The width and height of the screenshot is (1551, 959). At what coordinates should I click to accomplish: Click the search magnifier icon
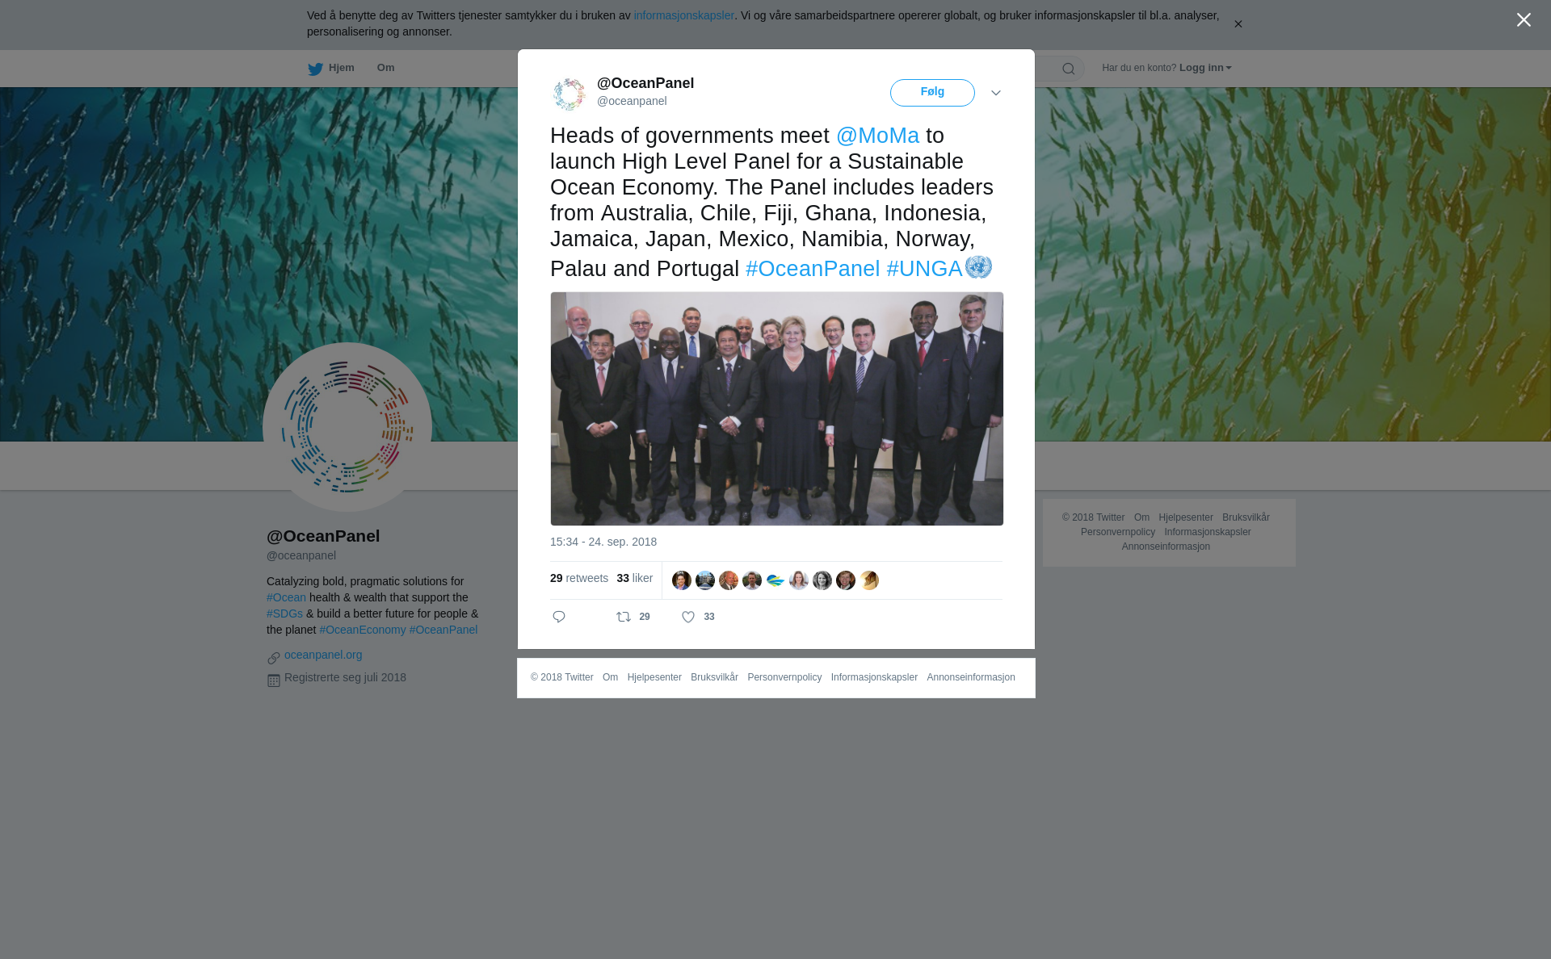[1068, 69]
